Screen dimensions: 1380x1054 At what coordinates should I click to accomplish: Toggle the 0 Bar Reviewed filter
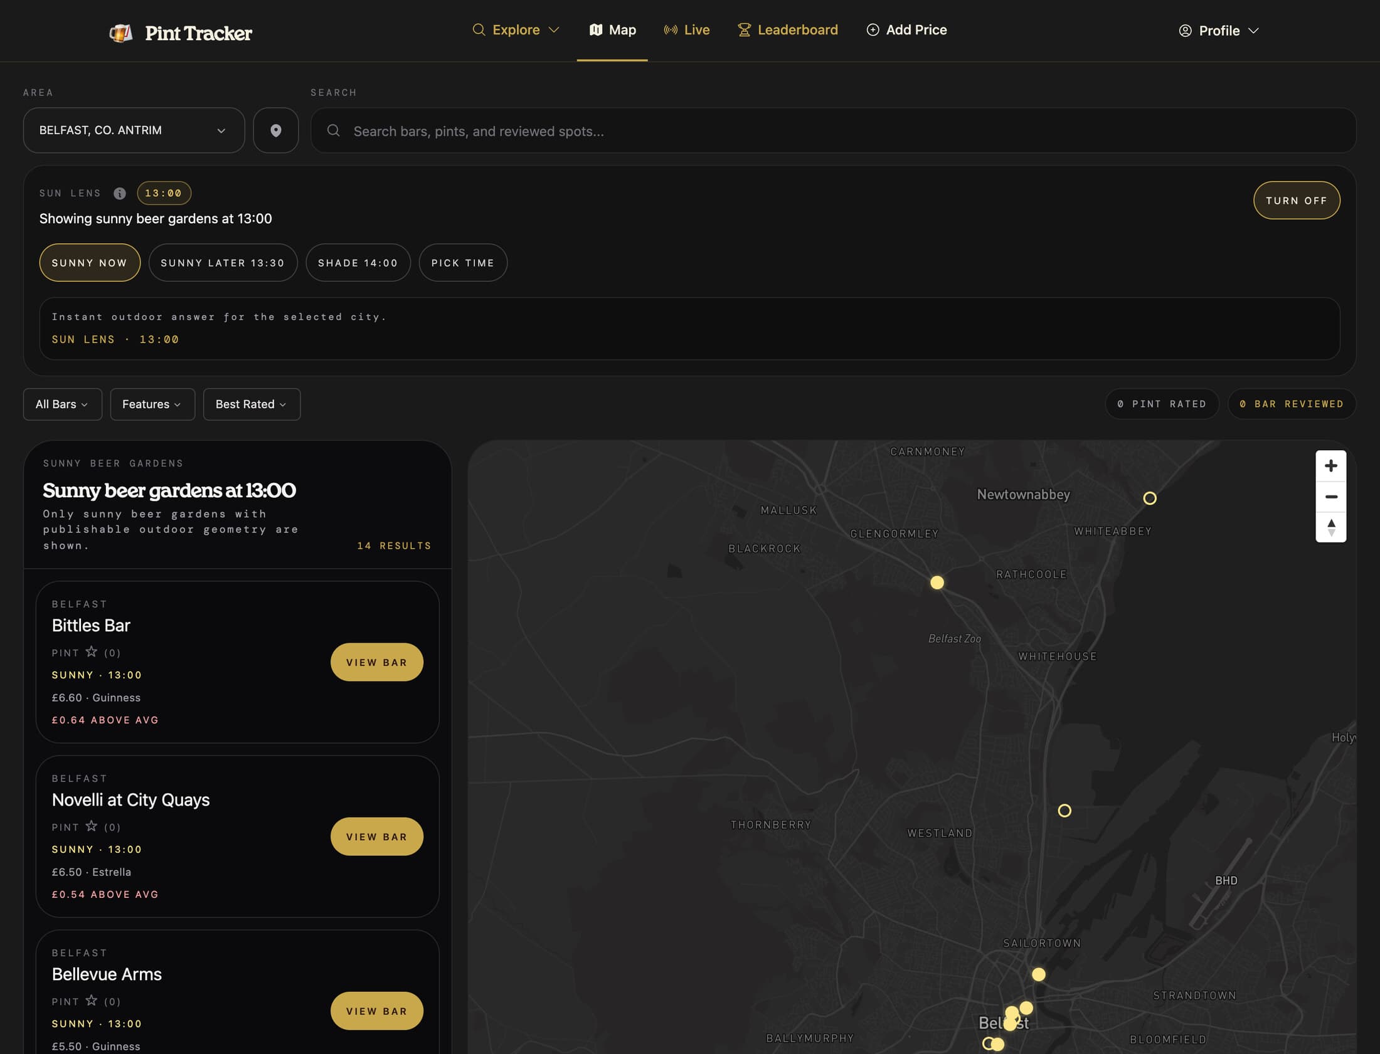point(1292,404)
